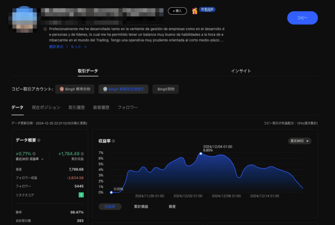This screenshot has width=335, height=225.
Task: Click the green risk score badge
Action: coord(81,195)
